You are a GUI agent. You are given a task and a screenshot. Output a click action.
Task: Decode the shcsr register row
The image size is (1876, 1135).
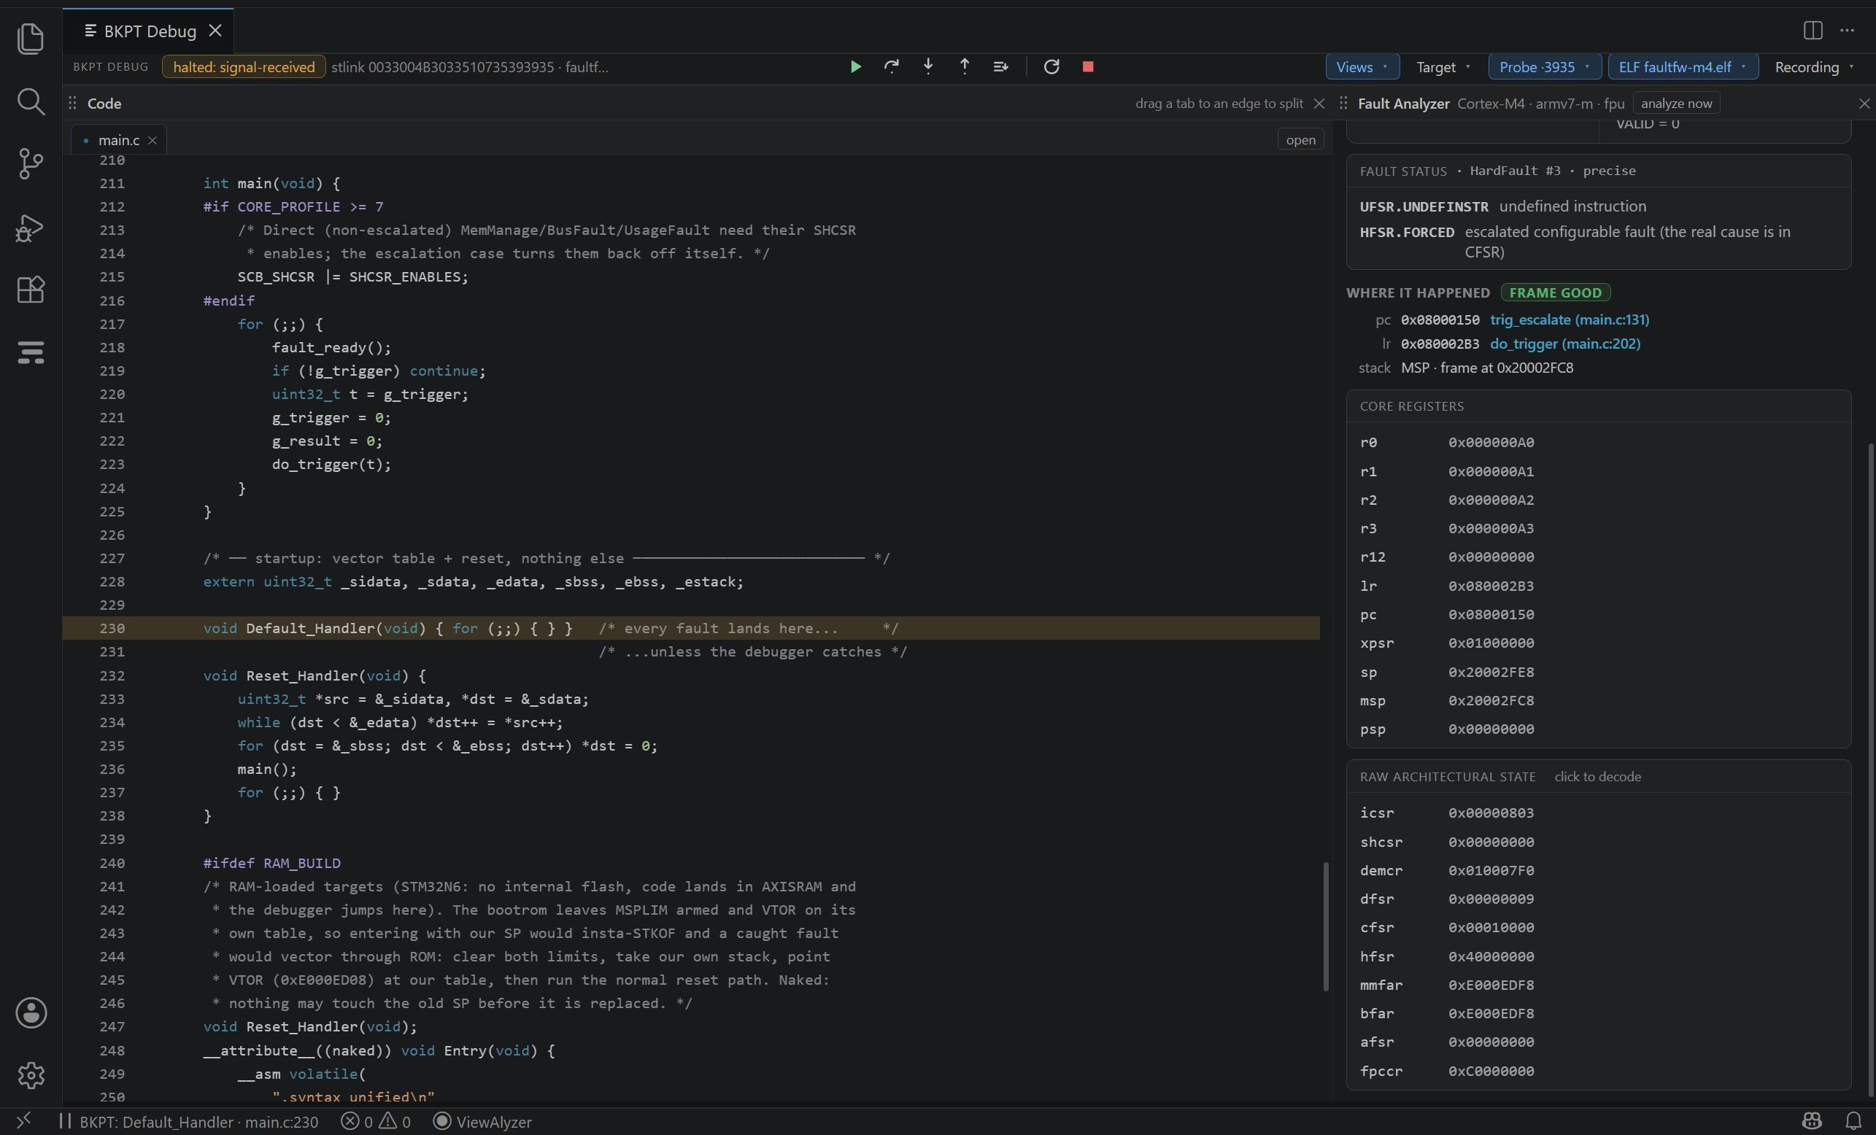pos(1598,842)
